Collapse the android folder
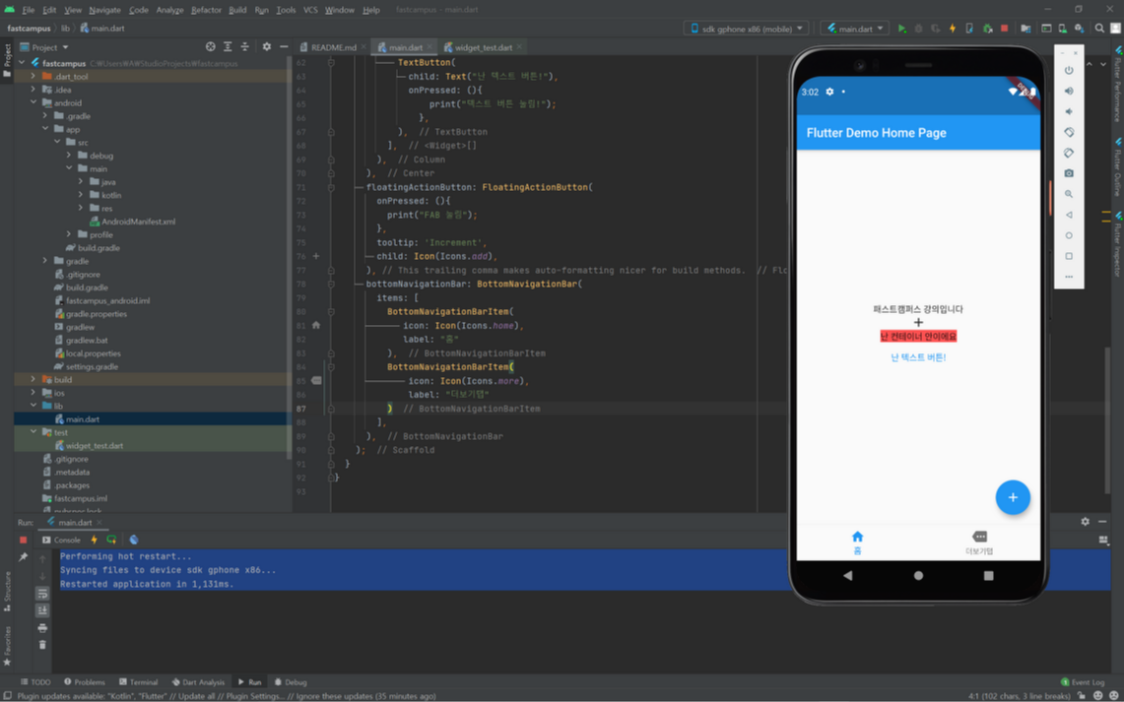The height and width of the screenshot is (702, 1124). pos(33,102)
